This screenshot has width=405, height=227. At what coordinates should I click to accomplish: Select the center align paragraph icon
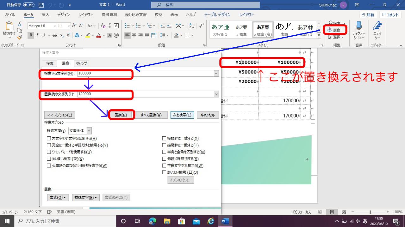pyautogui.click(x=134, y=35)
